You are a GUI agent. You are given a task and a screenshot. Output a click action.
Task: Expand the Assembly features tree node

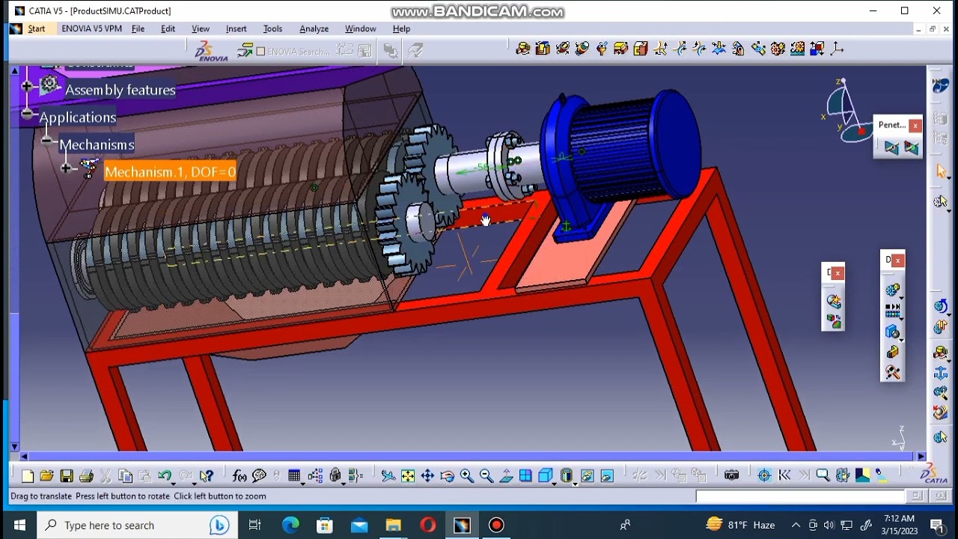pos(27,87)
